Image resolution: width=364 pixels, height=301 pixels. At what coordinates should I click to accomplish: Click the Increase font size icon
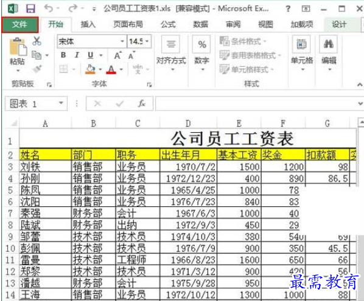click(118, 55)
